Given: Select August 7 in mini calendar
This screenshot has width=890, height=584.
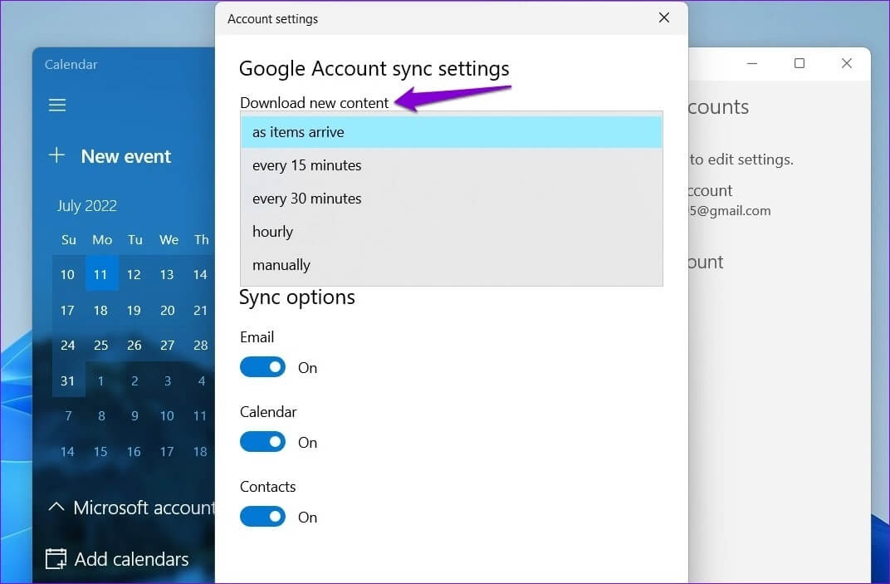Looking at the screenshot, I should pos(68,416).
